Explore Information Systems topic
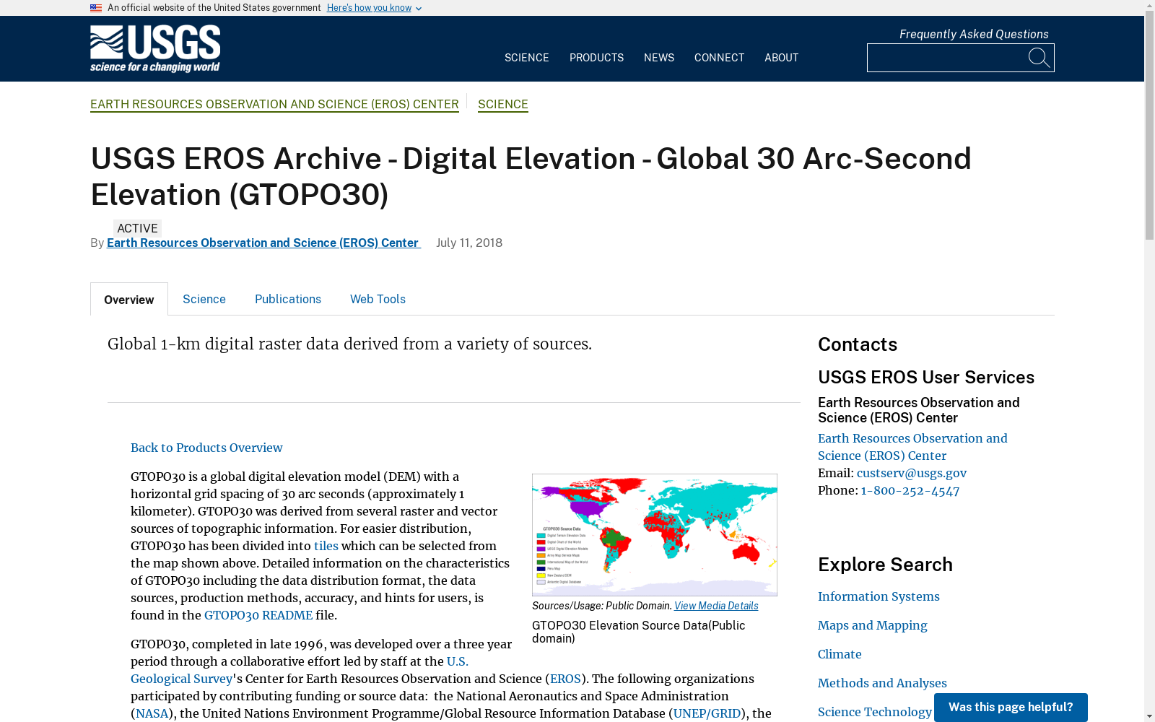1155x722 pixels. 879,596
